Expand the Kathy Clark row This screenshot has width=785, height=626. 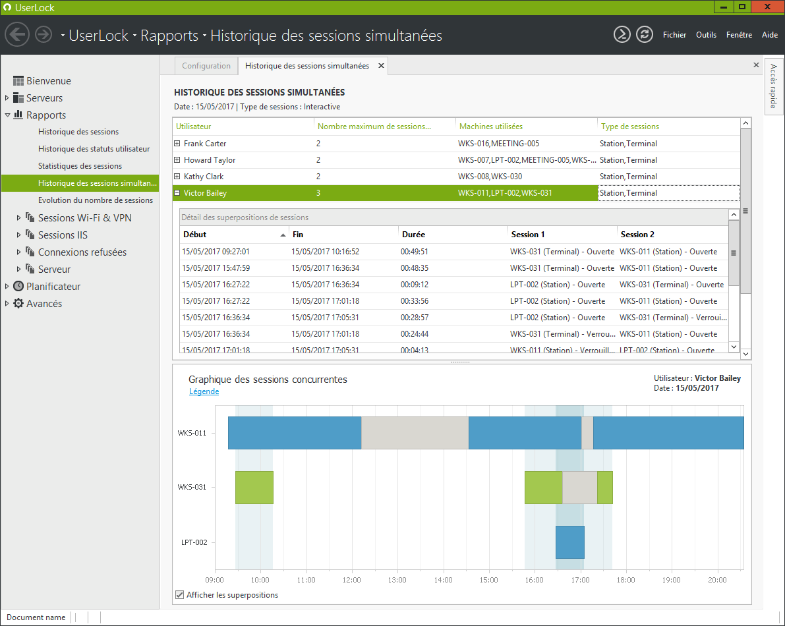point(177,176)
